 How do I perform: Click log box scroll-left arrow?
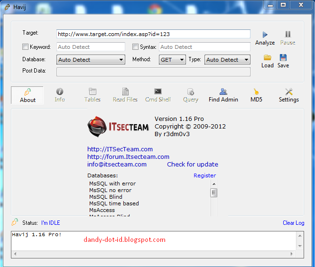pyautogui.click(x=15, y=254)
